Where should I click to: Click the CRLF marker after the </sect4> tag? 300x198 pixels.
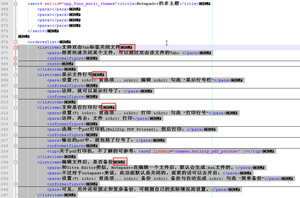click(52, 31)
